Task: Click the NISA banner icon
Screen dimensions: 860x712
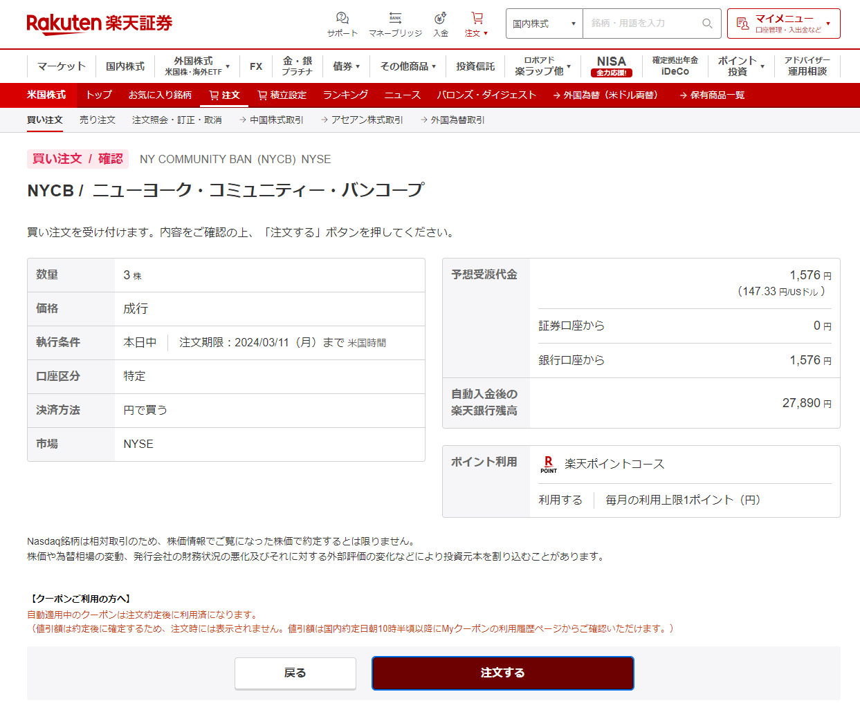Action: (x=611, y=66)
